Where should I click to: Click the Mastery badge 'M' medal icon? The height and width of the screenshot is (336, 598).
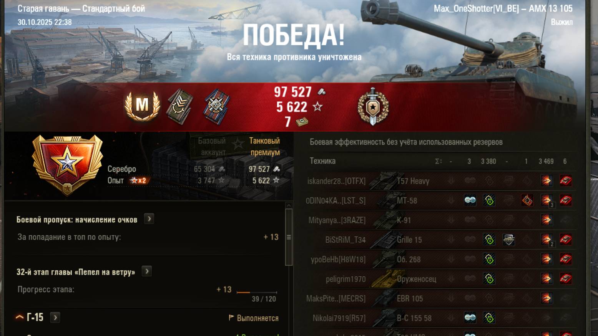[x=142, y=106]
